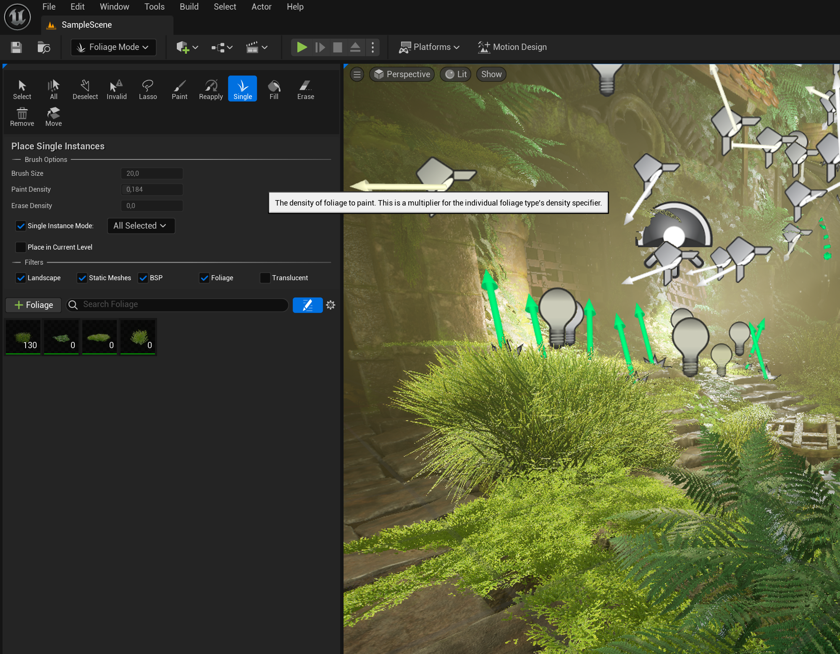840x654 pixels.
Task: Check Place in Current Level
Action: pyautogui.click(x=21, y=247)
